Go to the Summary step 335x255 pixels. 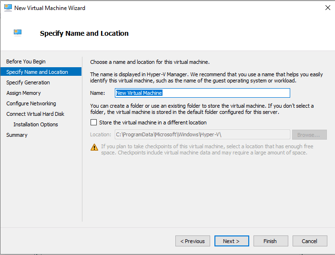pyautogui.click(x=17, y=135)
